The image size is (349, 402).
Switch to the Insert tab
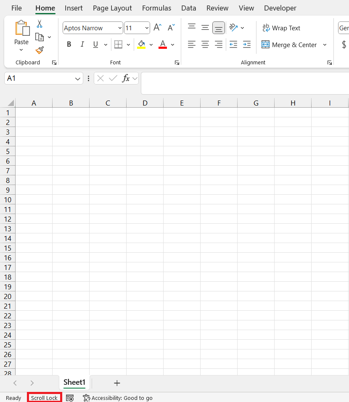(x=74, y=8)
